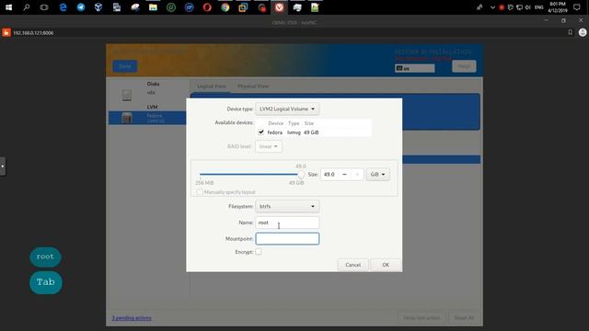Decrease size with the minus button
The width and height of the screenshot is (589, 331).
(x=344, y=175)
